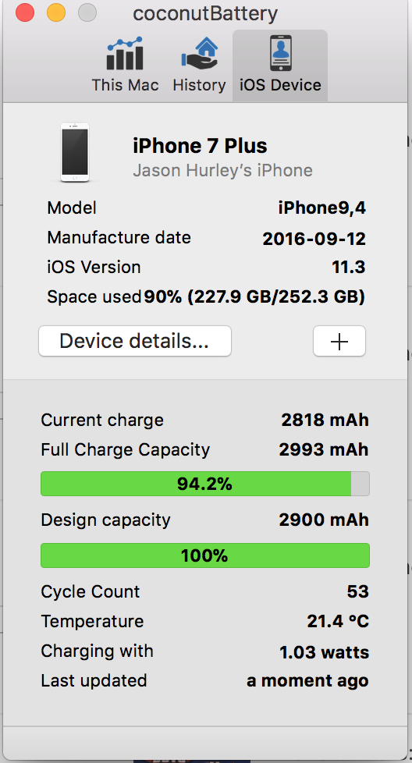Minimize the coconutBattery window
412x763 pixels.
point(56,12)
